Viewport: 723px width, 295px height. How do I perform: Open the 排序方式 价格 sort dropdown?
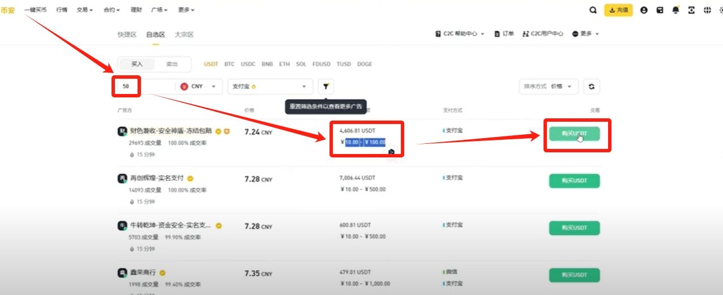[549, 87]
